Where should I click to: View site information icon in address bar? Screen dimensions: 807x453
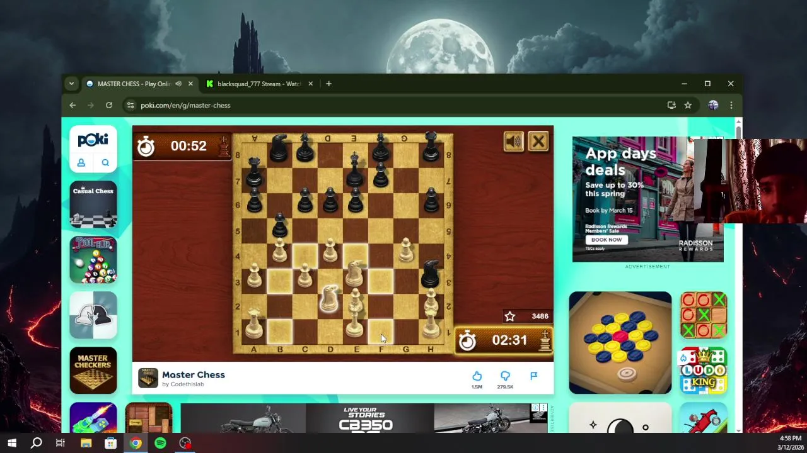click(130, 105)
